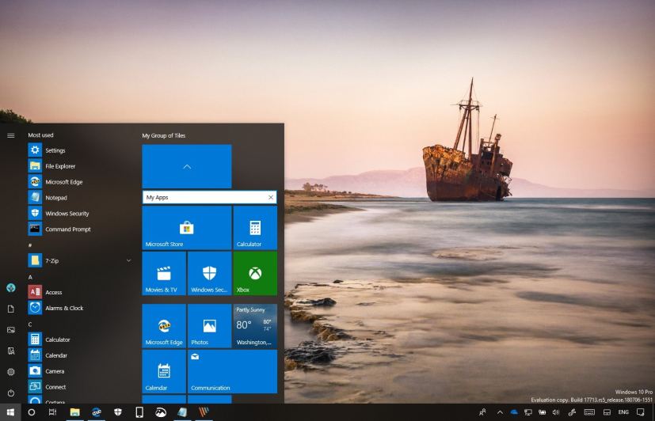
Task: Open the Notepad icon on the taskbar
Action: [x=182, y=412]
